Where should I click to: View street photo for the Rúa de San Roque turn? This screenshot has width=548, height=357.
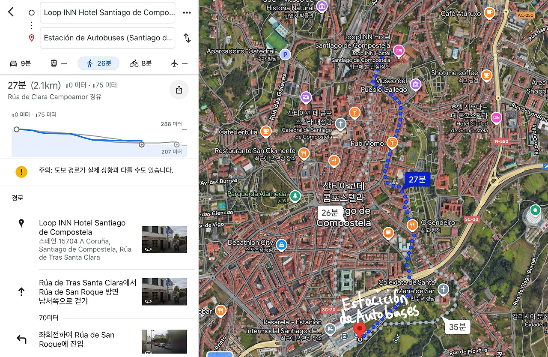pos(164,342)
